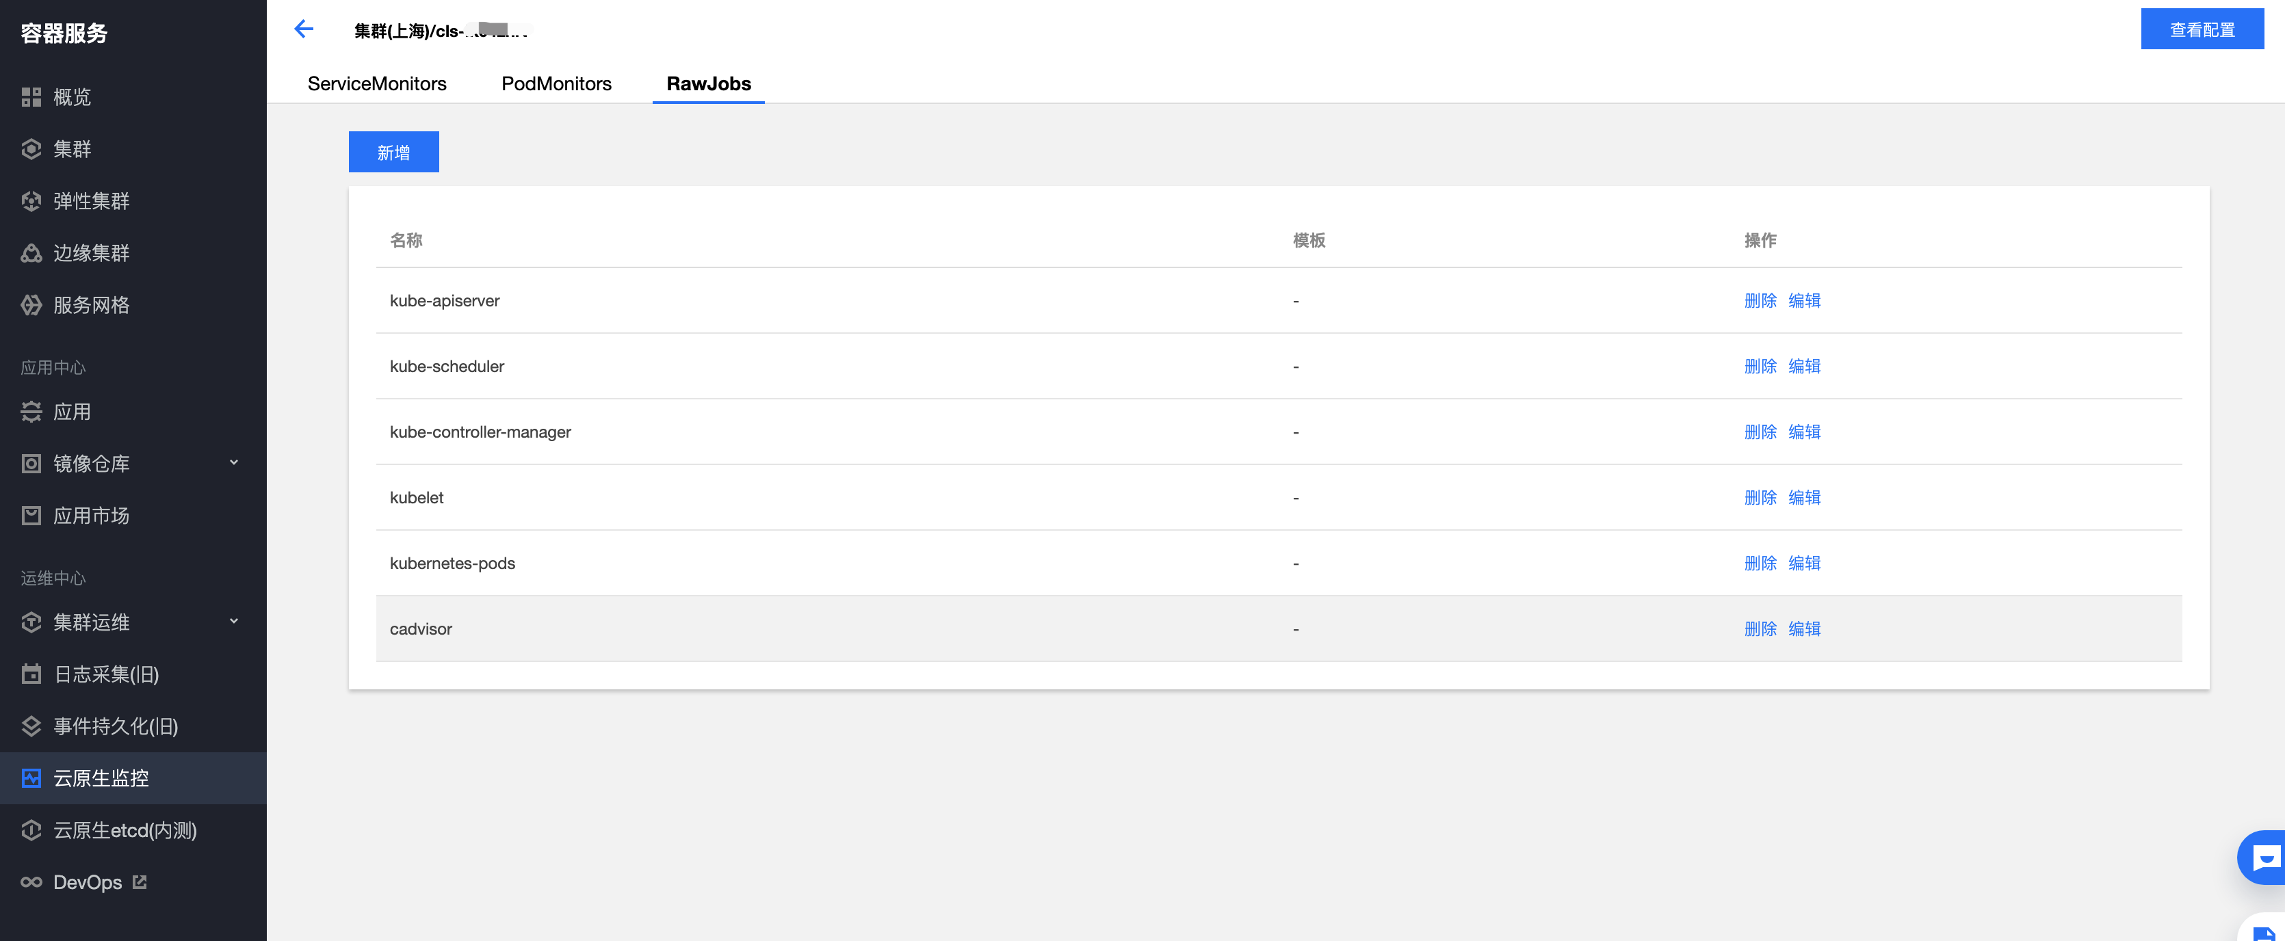Edit the cadvisor job

[x=1804, y=628]
